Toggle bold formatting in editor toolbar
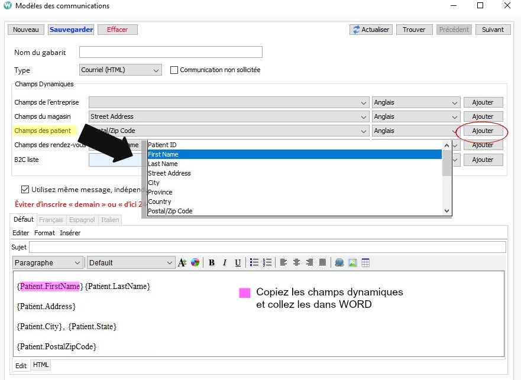 tap(212, 263)
